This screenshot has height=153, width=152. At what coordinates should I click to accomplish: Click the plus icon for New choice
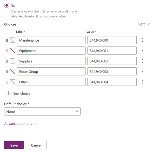click(9, 93)
